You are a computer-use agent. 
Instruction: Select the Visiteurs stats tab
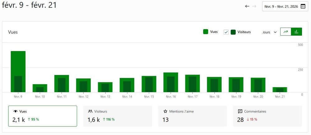[x=118, y=116]
